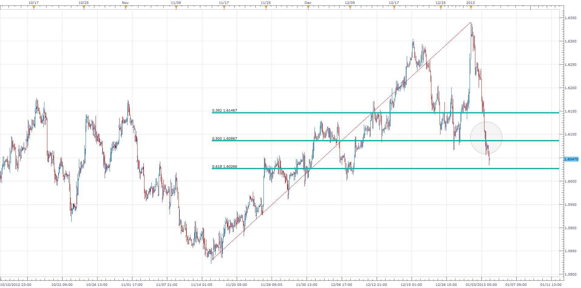Click the 1.6350 price axis label
Viewport: 581px width, 288px height.
(x=570, y=18)
